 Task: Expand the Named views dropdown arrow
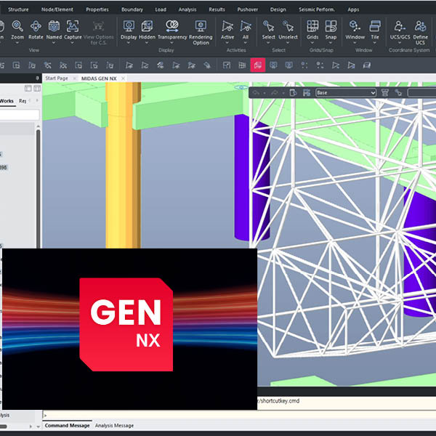click(x=54, y=43)
